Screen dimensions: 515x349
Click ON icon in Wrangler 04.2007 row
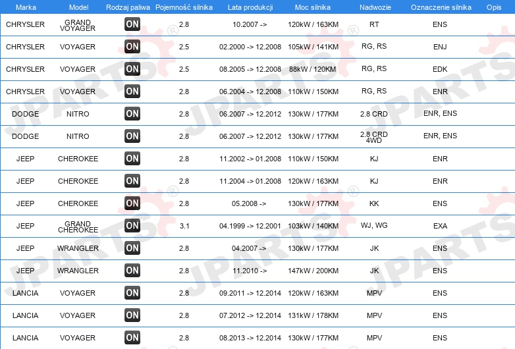(x=132, y=248)
